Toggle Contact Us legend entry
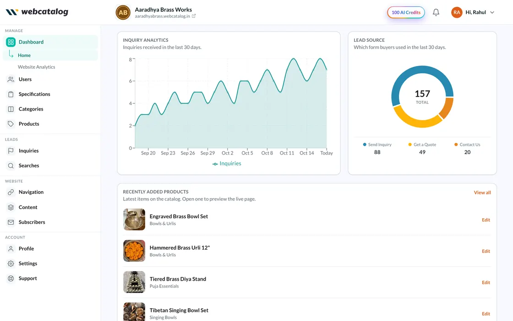This screenshot has height=321, width=513. (467, 144)
